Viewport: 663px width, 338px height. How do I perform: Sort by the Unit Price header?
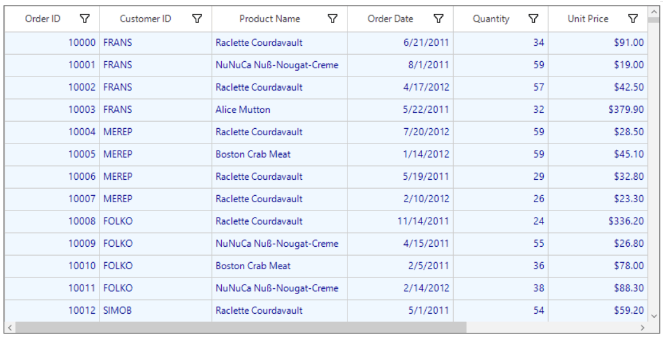[x=588, y=18]
